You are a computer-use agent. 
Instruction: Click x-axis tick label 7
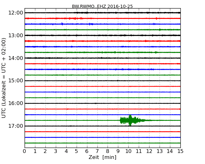tap(97, 151)
